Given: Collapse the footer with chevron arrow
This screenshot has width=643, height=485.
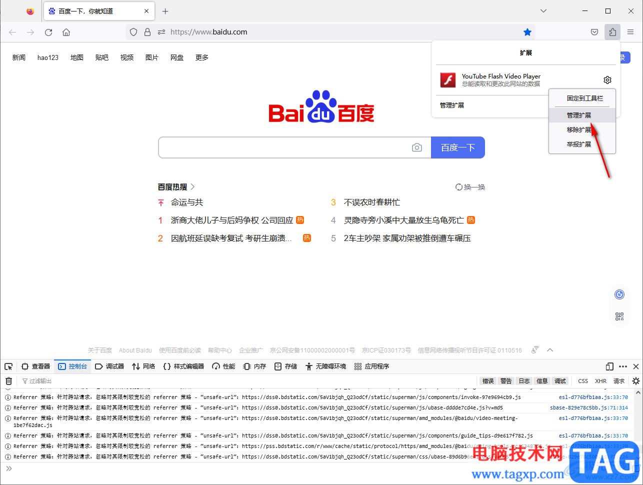Looking at the screenshot, I should coord(550,350).
